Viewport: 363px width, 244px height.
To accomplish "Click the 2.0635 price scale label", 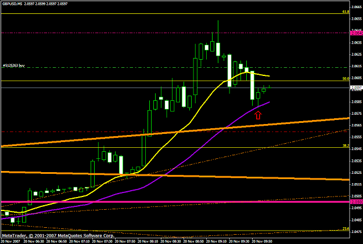I will [x=357, y=42].
